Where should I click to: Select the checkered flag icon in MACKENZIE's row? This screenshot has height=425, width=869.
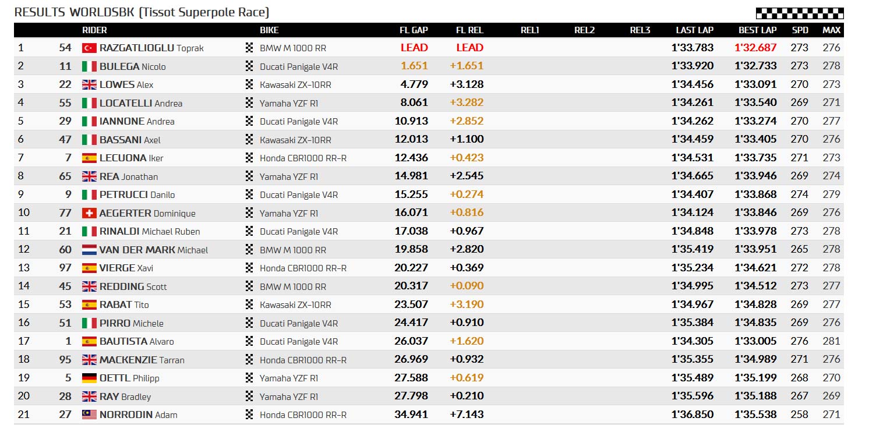[249, 360]
